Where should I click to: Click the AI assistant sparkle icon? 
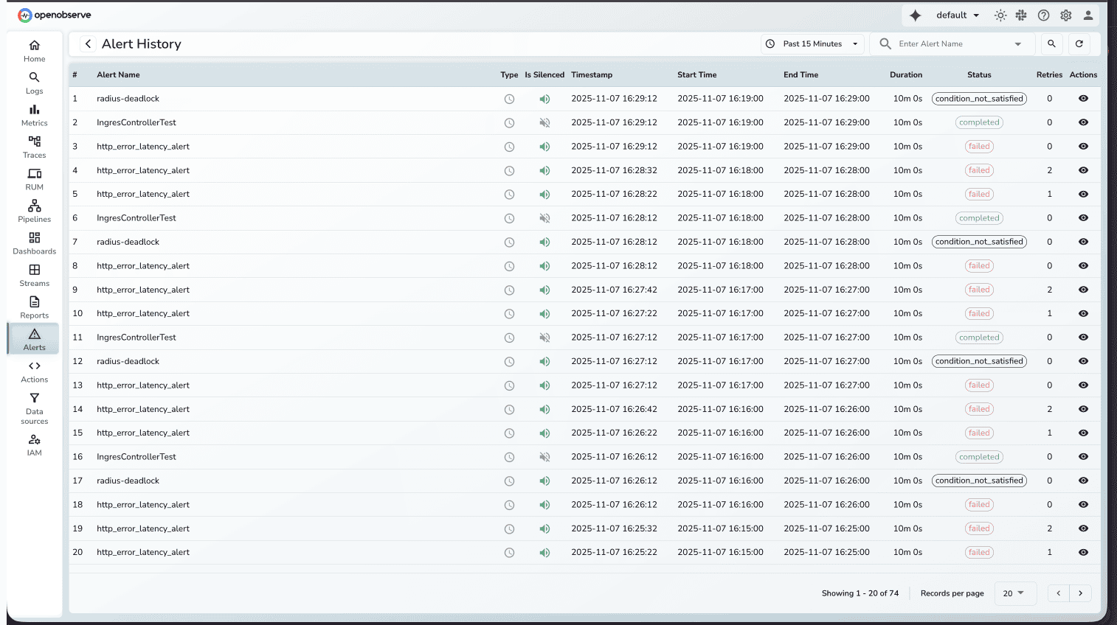(x=916, y=15)
